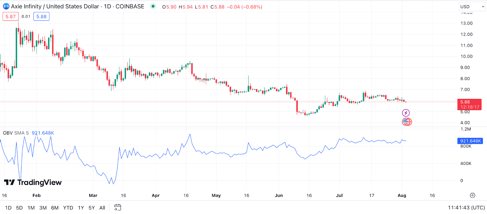Screen dimensions: 487x214
Task: Select the 1M time range
Action: pos(31,208)
